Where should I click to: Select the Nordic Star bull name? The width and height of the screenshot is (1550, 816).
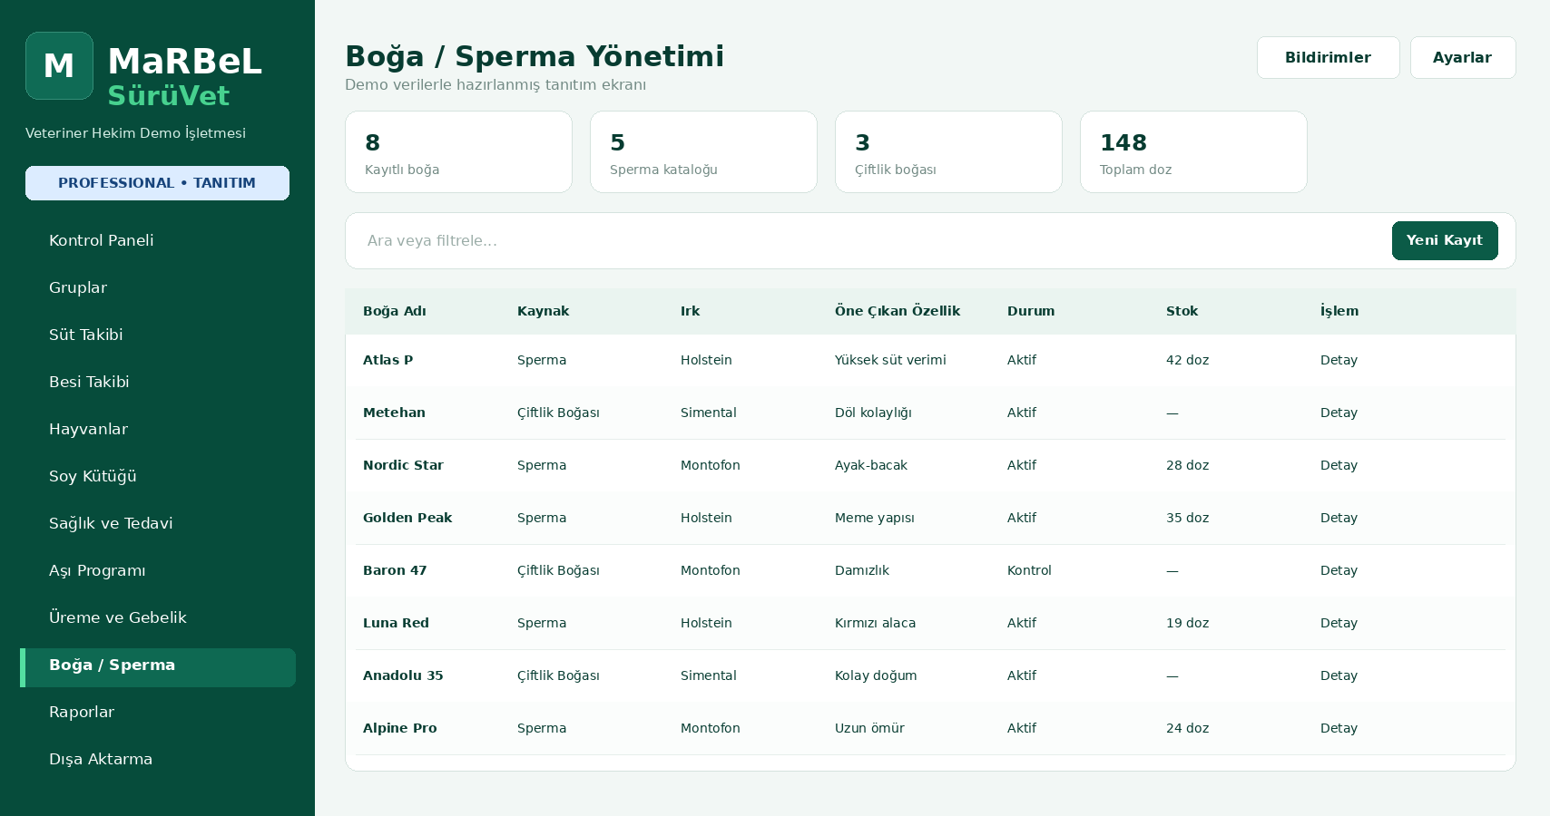tap(403, 465)
